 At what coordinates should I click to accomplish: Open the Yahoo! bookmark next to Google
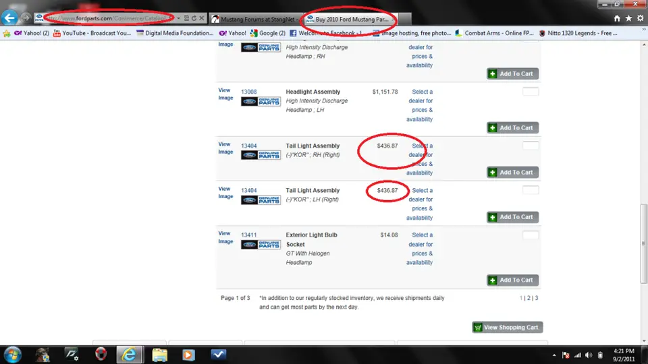click(x=232, y=33)
